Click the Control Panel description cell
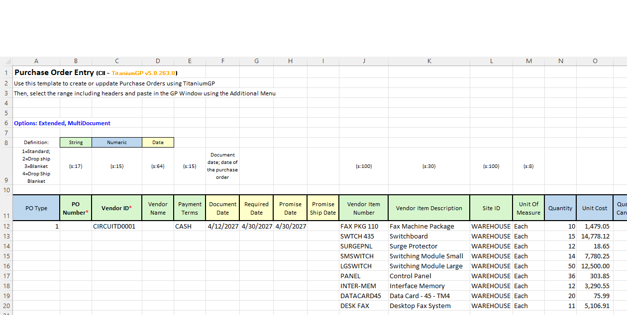 429,276
